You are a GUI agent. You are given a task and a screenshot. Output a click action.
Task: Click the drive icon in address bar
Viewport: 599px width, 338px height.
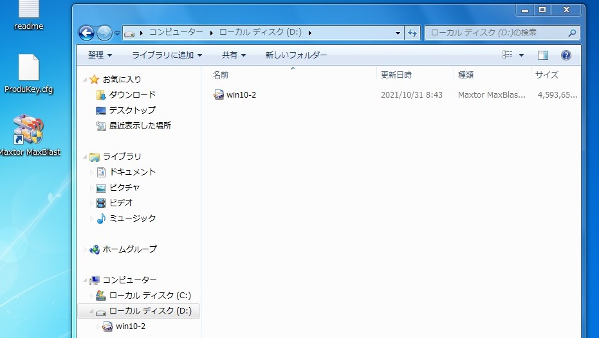click(129, 33)
